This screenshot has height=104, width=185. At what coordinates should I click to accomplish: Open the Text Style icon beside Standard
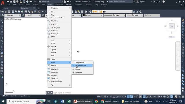click(2, 15)
